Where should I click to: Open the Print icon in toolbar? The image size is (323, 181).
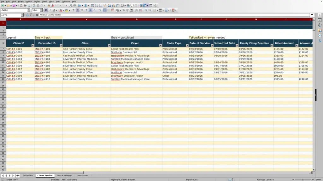point(25,5)
